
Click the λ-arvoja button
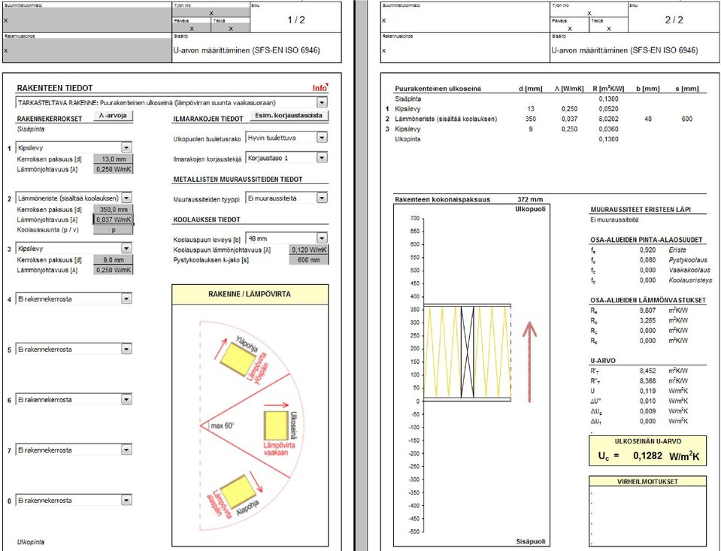tap(113, 116)
